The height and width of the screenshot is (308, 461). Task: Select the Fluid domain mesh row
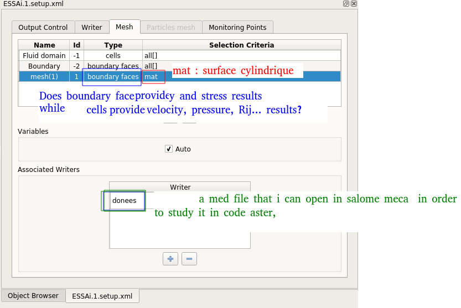(44, 55)
